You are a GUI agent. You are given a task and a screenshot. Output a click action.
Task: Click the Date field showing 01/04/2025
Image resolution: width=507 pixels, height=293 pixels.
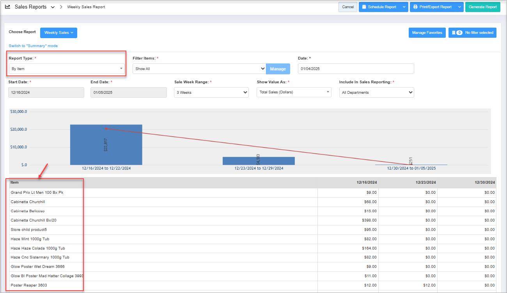coord(356,69)
